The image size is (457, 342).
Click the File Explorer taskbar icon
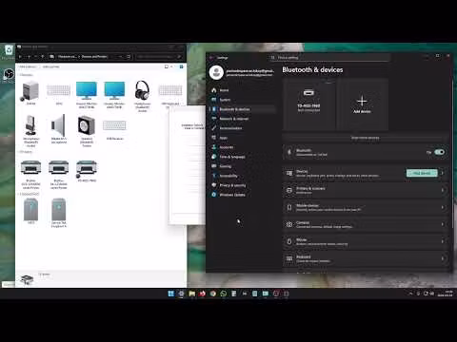coord(192,294)
